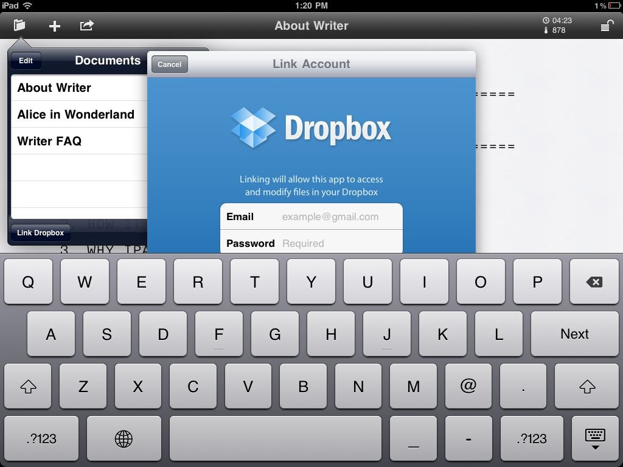Image resolution: width=623 pixels, height=467 pixels.
Task: Tap the U key
Action: [x=367, y=282]
